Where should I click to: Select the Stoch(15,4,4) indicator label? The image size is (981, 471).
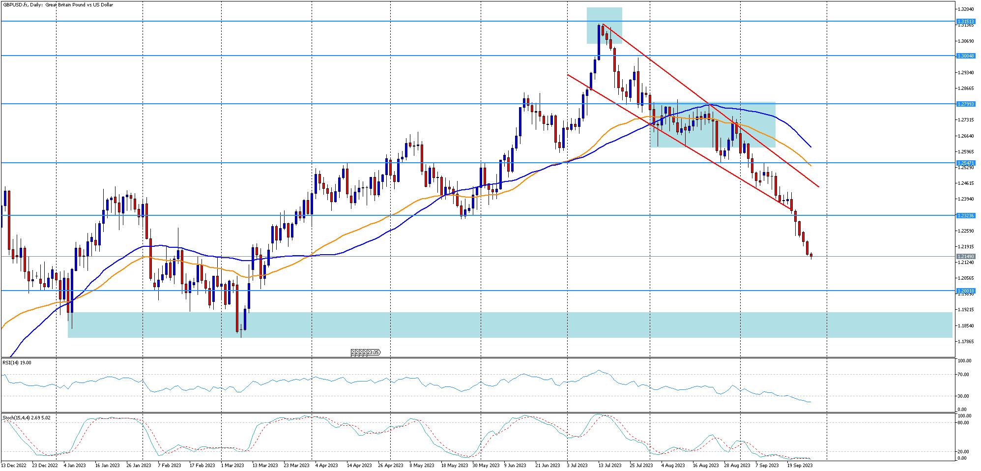tap(27, 418)
